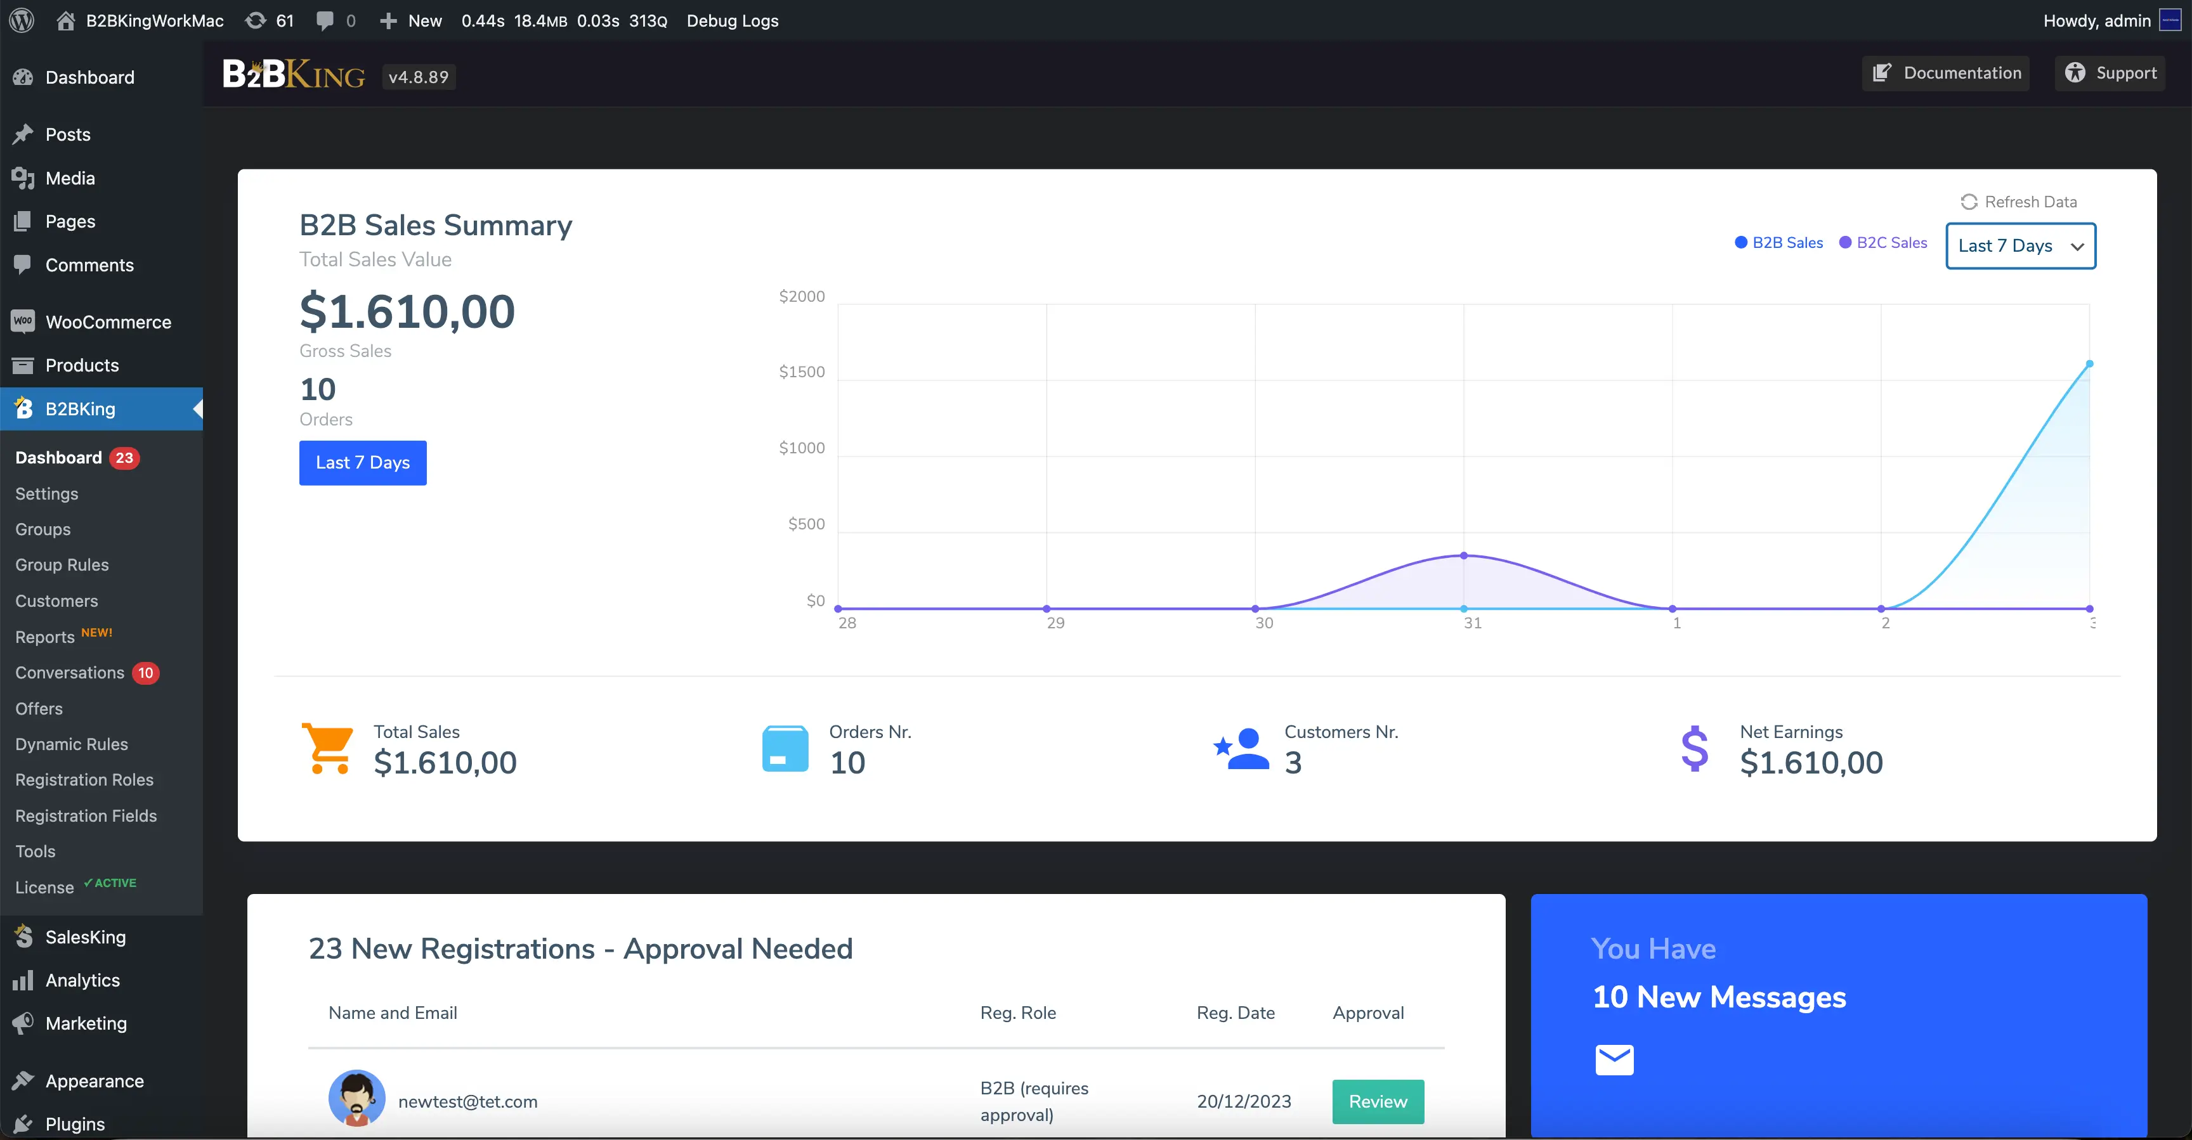2192x1140 pixels.
Task: Open the Analytics sidebar item
Action: (82, 980)
